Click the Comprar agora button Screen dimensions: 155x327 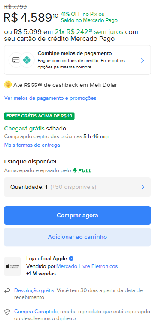point(77,216)
